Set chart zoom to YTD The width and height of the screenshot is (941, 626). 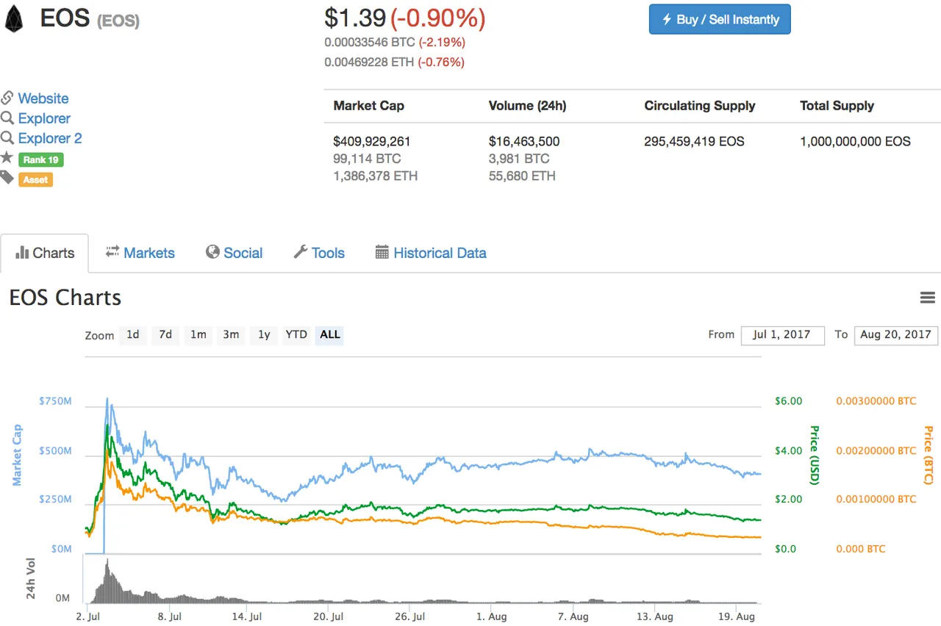pos(296,335)
